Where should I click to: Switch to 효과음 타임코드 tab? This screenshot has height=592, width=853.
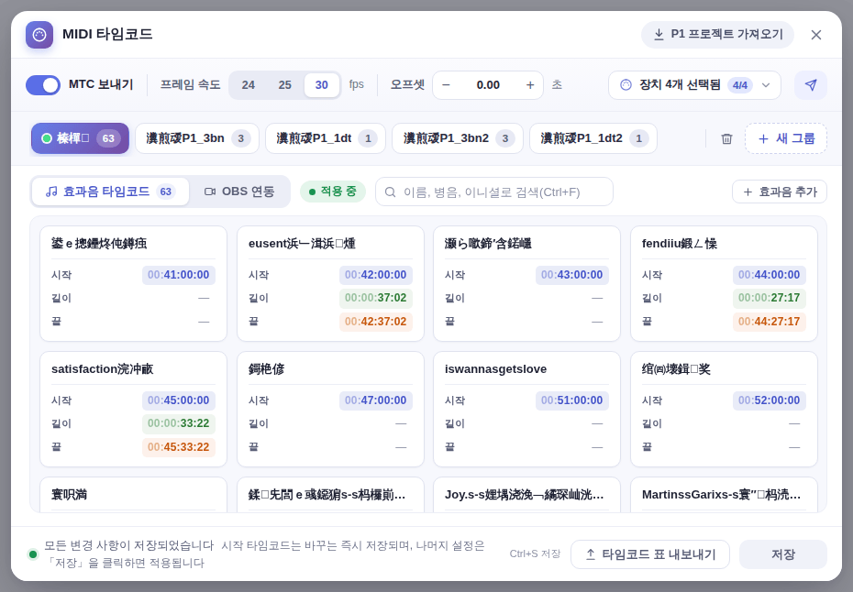coord(110,192)
